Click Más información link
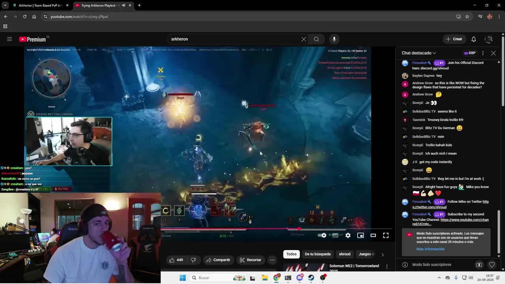 coord(430,249)
